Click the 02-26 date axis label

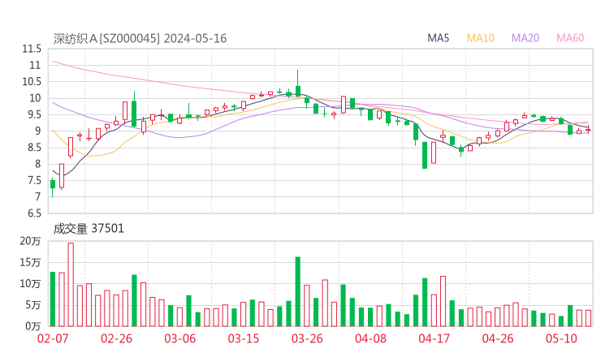(x=116, y=338)
